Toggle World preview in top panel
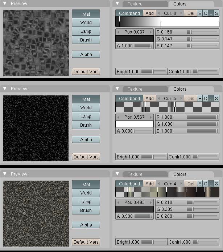Screen dimensions: 223x252 (86, 23)
